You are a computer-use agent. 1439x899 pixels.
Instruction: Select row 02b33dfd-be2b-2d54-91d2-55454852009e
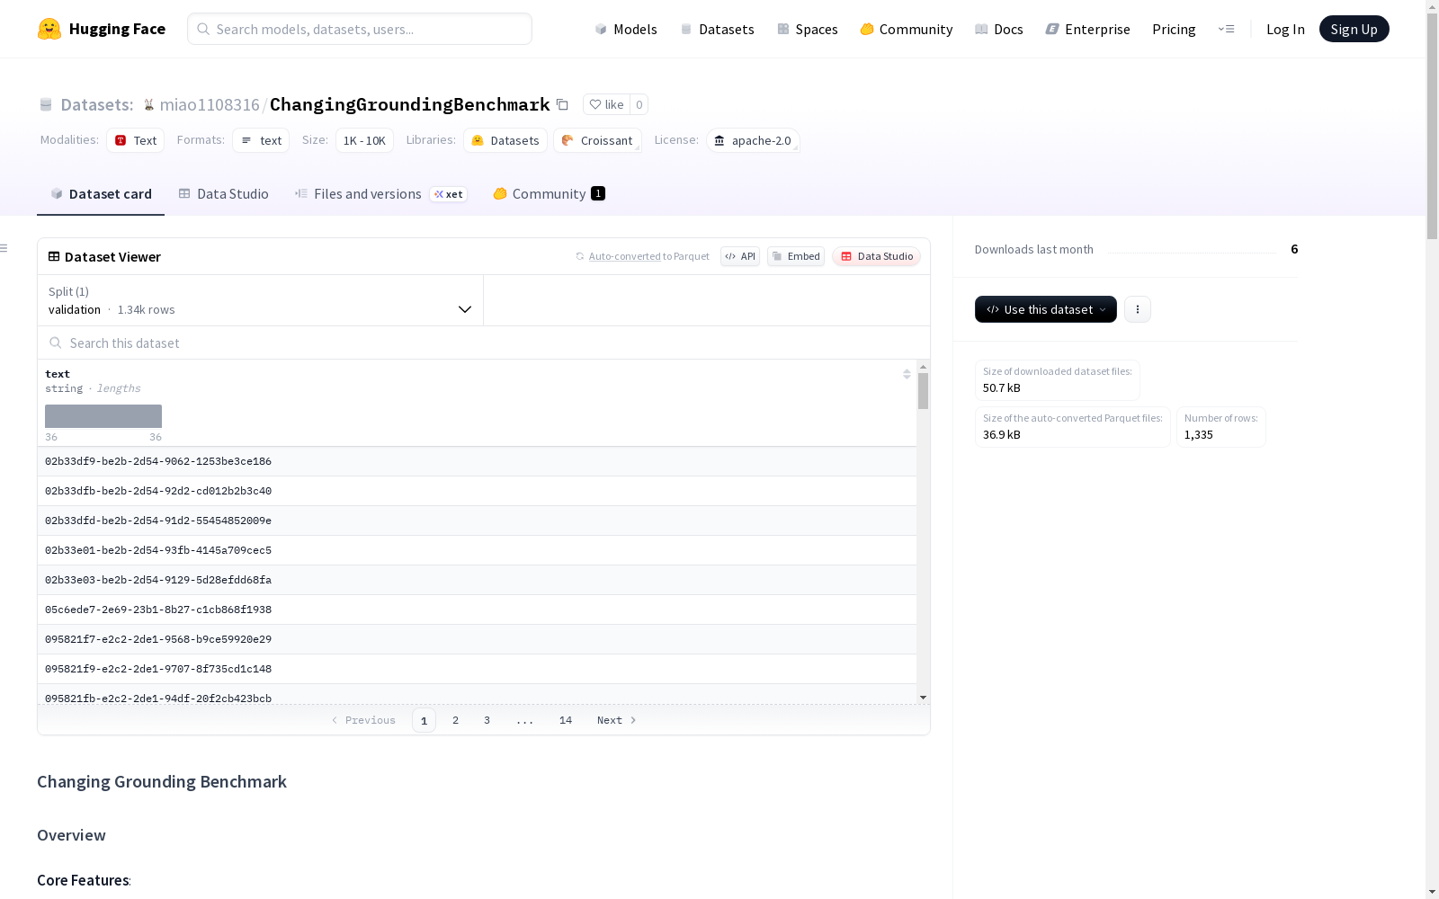point(477,521)
